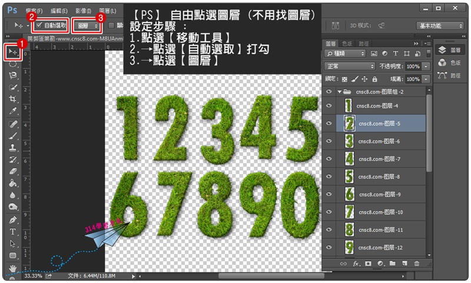471x283 pixels.
Task: Open the 種類 layer filter dropdown
Action: pos(345,54)
